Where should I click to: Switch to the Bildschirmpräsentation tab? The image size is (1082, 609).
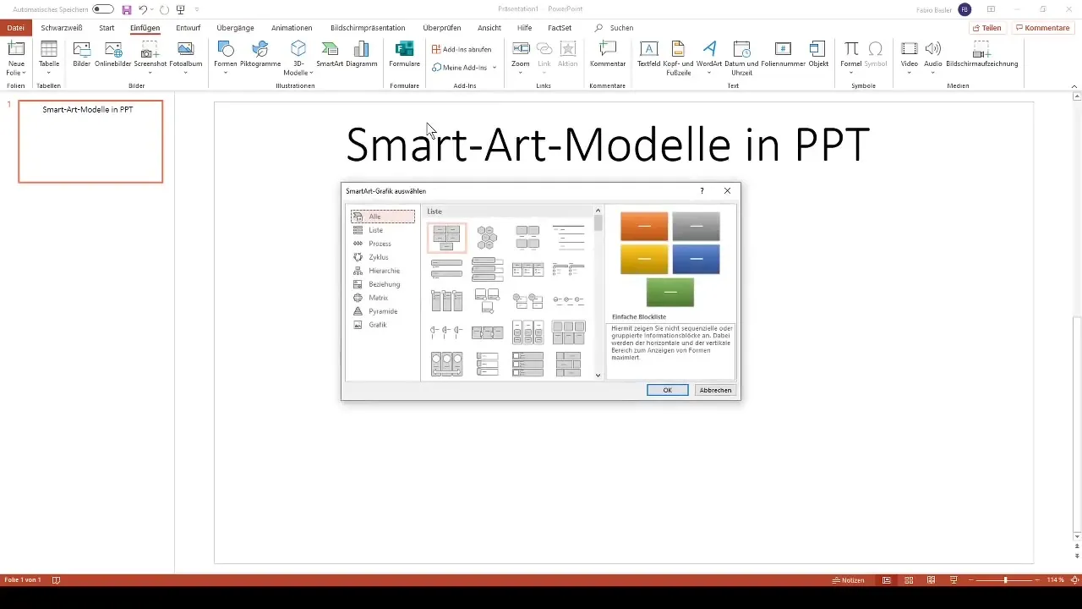coord(368,28)
